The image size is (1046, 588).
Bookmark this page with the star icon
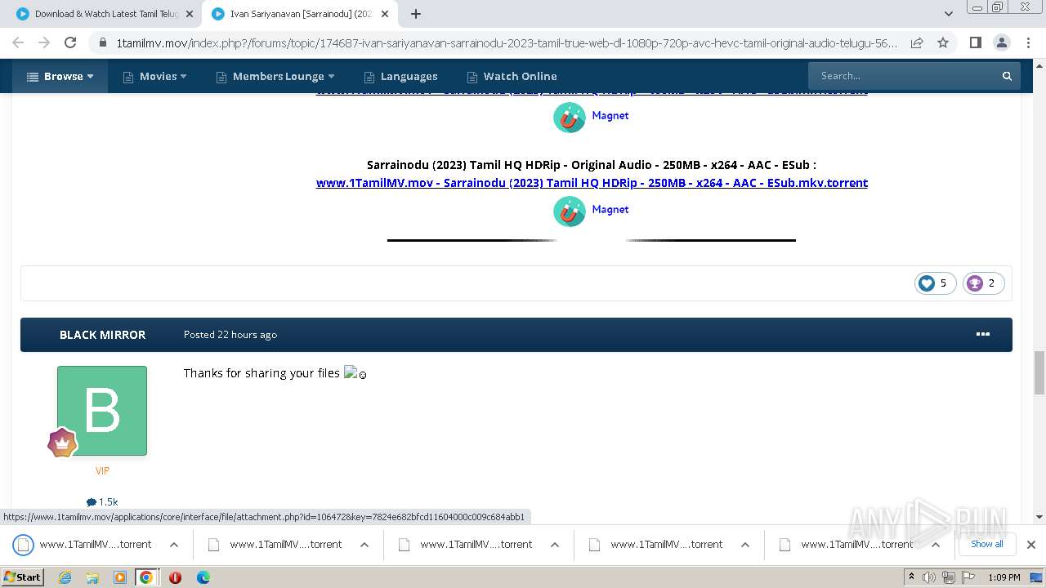point(943,42)
